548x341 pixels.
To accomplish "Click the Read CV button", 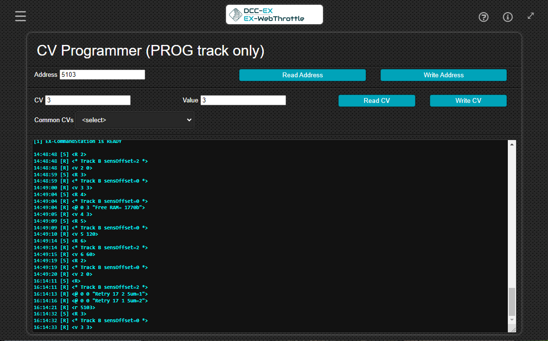I will pos(377,100).
